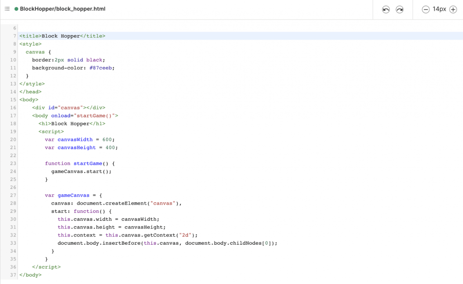Place cursor on the canvasWidth variable
The width and height of the screenshot is (463, 284).
[75, 139]
